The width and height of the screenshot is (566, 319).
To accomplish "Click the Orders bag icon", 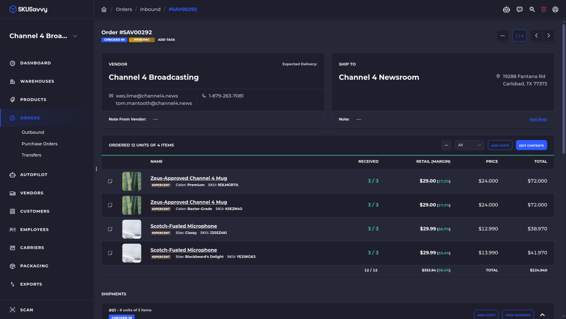I will [x=13, y=118].
